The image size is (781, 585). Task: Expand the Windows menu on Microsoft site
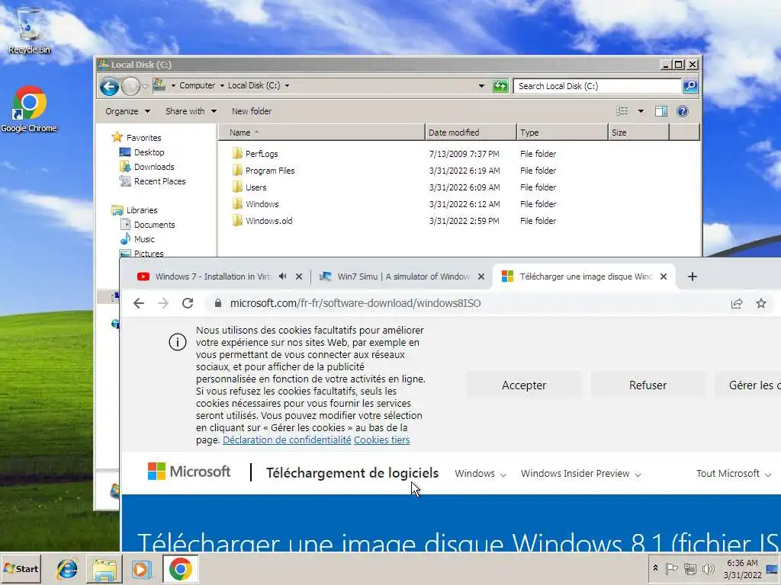(x=480, y=474)
